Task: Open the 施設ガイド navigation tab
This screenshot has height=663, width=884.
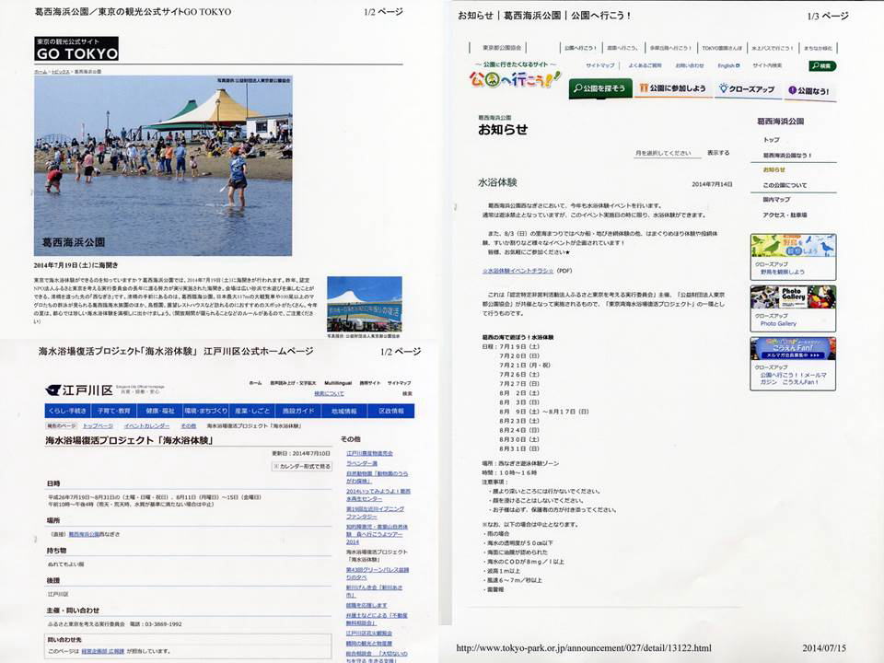Action: (298, 411)
